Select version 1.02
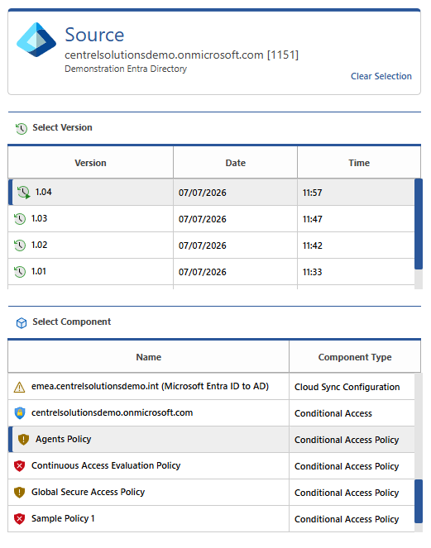This screenshot has height=548, width=431. click(x=211, y=245)
